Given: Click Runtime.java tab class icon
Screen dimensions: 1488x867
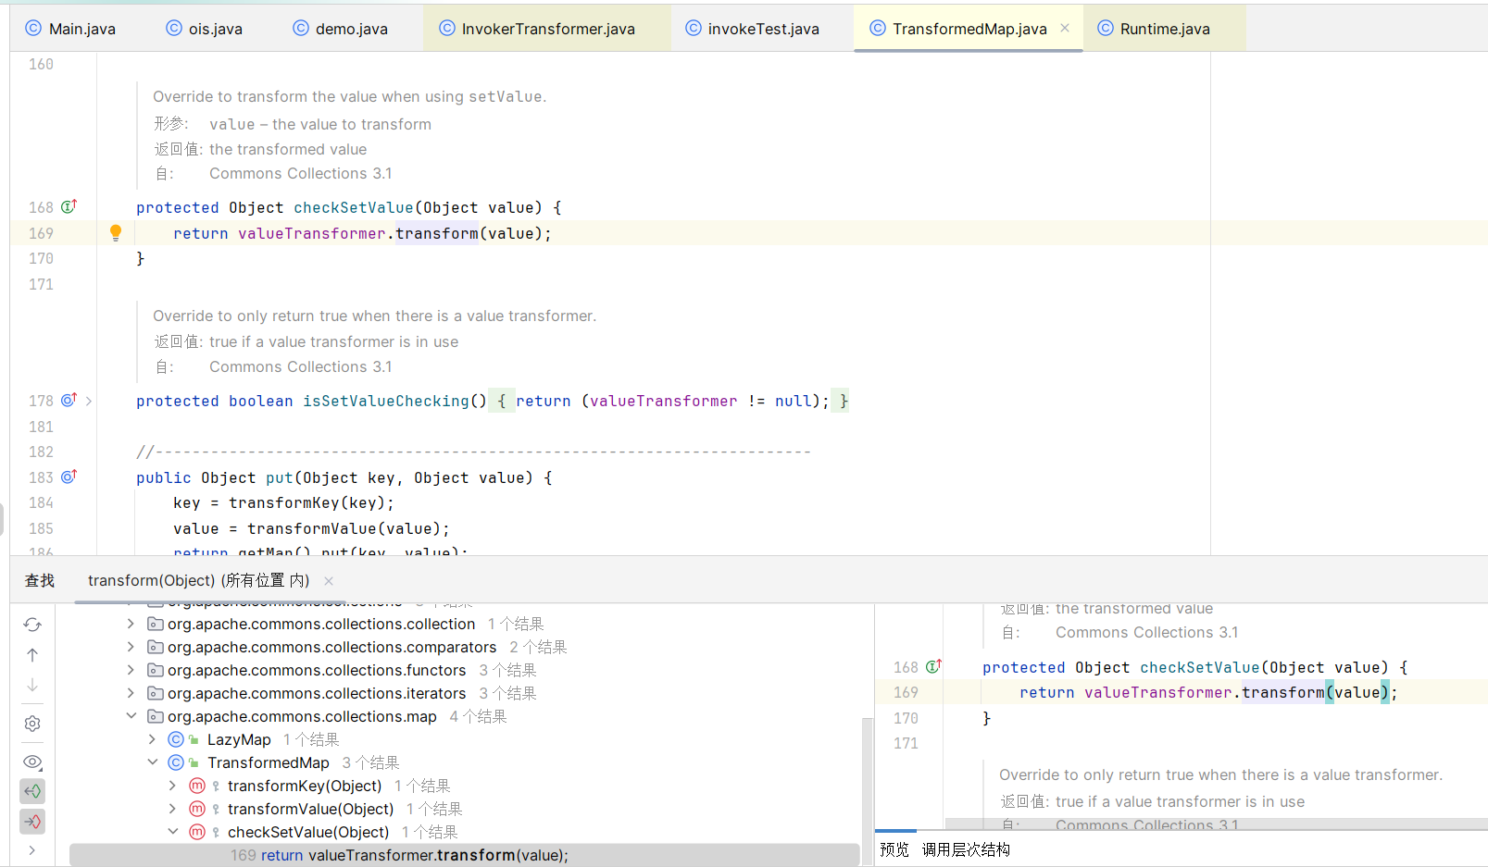Looking at the screenshot, I should (x=1105, y=28).
